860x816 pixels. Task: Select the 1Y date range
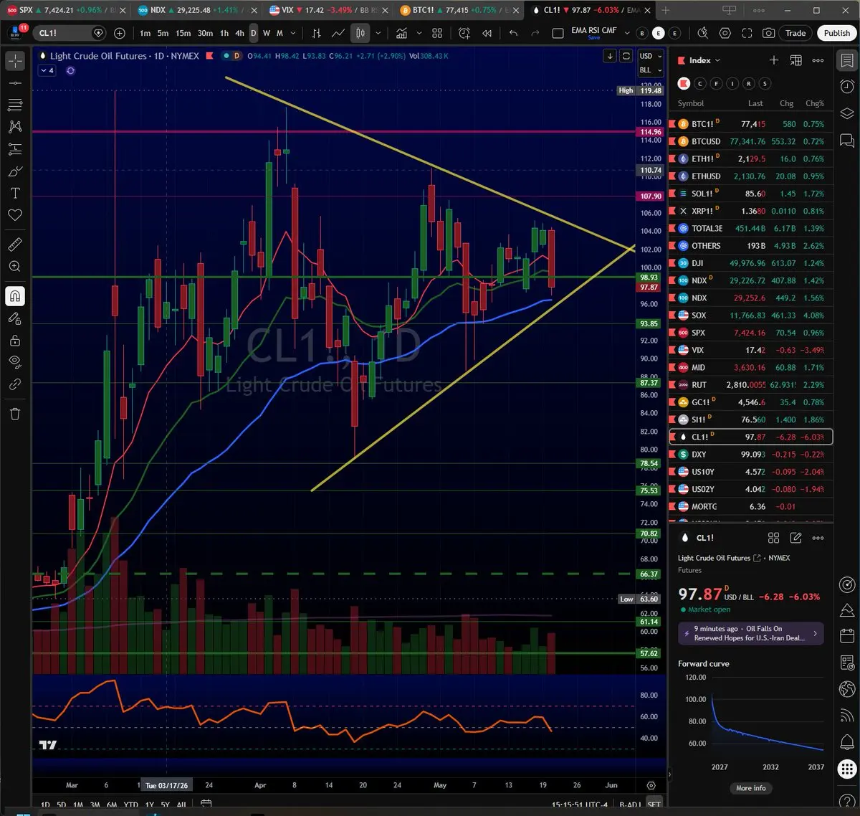point(149,805)
